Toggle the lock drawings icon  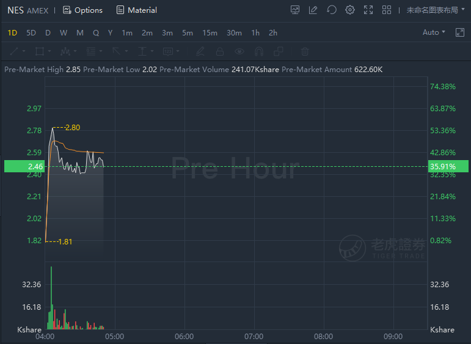(220, 51)
